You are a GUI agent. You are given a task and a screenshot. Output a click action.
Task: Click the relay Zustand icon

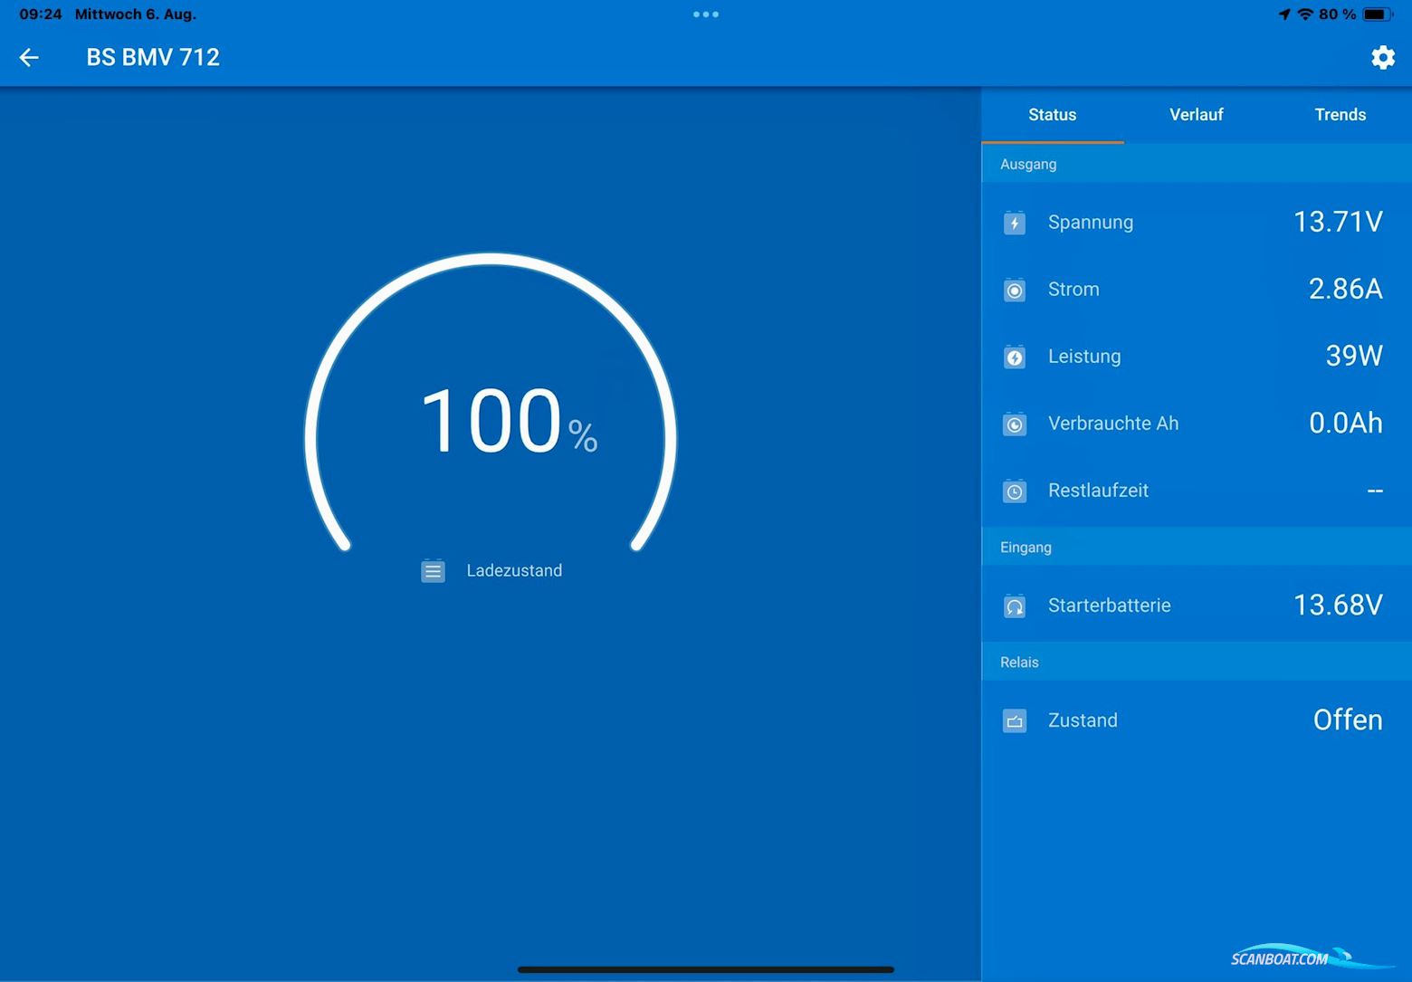(1015, 720)
